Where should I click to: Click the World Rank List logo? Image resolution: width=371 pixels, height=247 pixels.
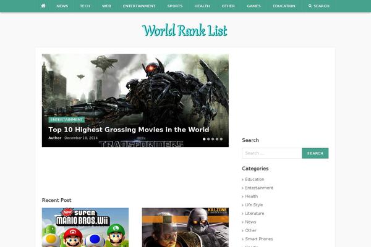(184, 30)
